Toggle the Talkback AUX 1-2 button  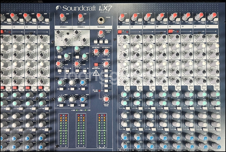(x=96, y=42)
